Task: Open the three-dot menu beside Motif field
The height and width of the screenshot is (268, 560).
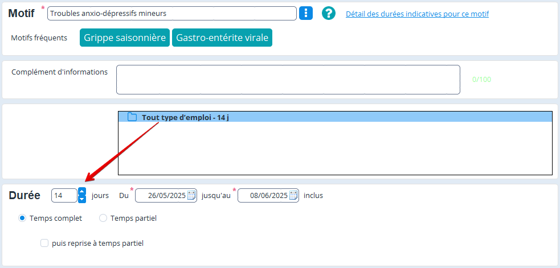Action: pyautogui.click(x=306, y=14)
